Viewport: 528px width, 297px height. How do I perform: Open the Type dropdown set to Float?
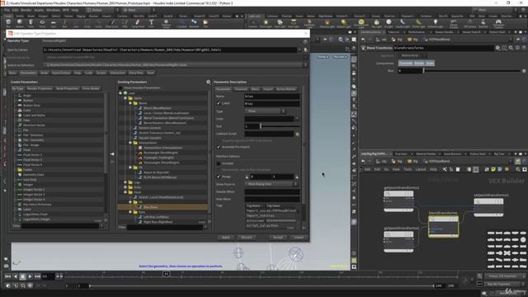[265, 111]
